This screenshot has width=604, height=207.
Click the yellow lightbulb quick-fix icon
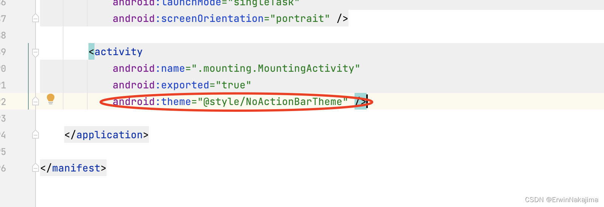tap(51, 99)
